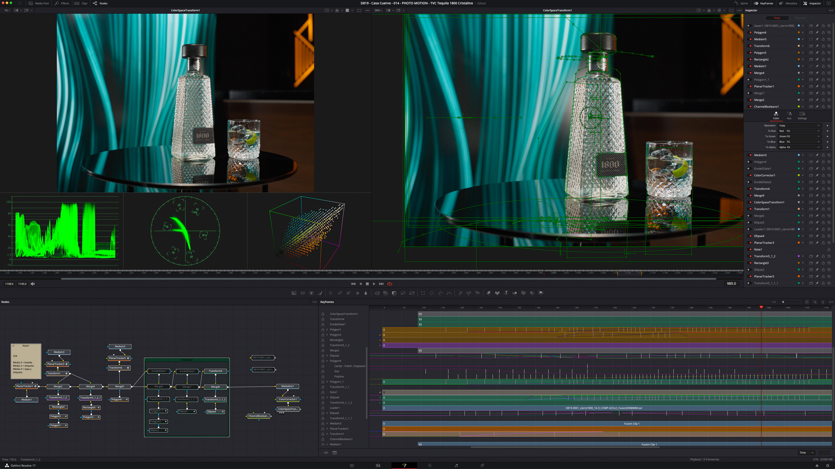Reset the Merge4 tool in Inspector
Image resolution: width=835 pixels, height=469 pixels.
(829, 73)
